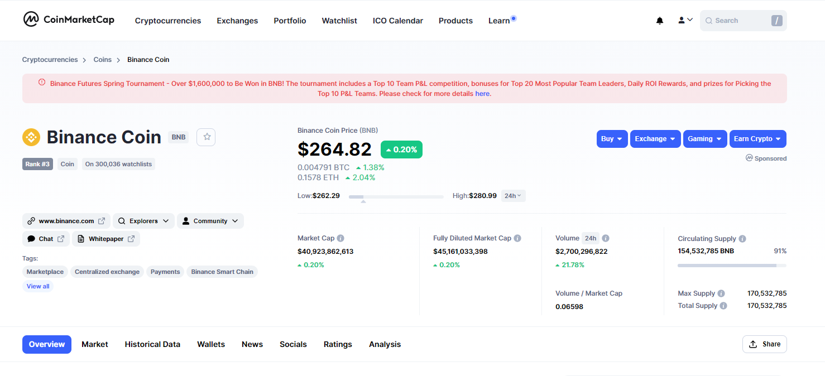This screenshot has height=376, width=825.
Task: Click the Binance Smart Chain tag
Action: (x=222, y=272)
